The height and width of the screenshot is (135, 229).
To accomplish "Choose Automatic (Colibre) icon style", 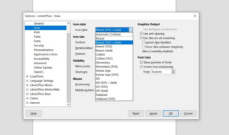I will (x=114, y=34).
